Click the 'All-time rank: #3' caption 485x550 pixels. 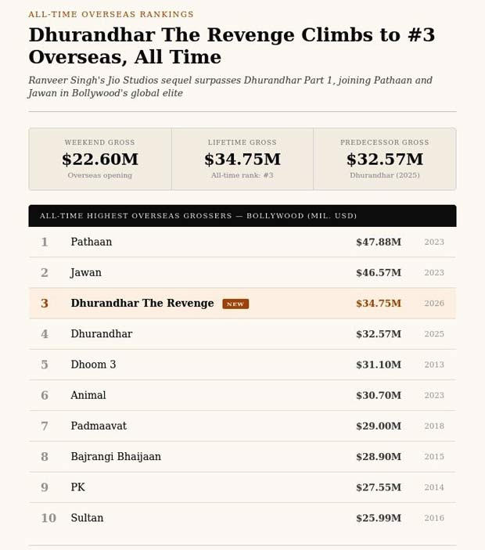tap(242, 175)
